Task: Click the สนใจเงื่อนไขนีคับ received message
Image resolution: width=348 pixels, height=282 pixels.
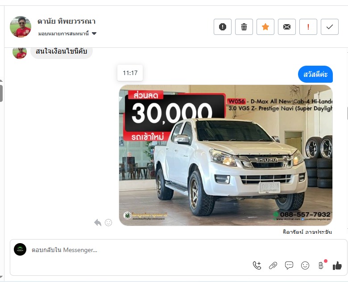Action: [x=61, y=51]
